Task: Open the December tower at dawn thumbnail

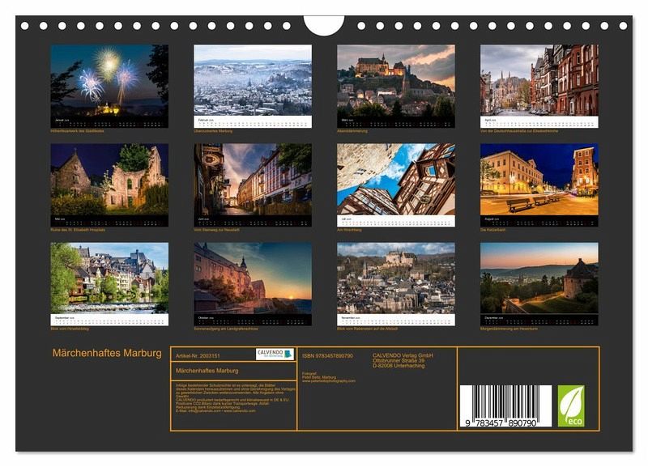Action: pyautogui.click(x=539, y=278)
